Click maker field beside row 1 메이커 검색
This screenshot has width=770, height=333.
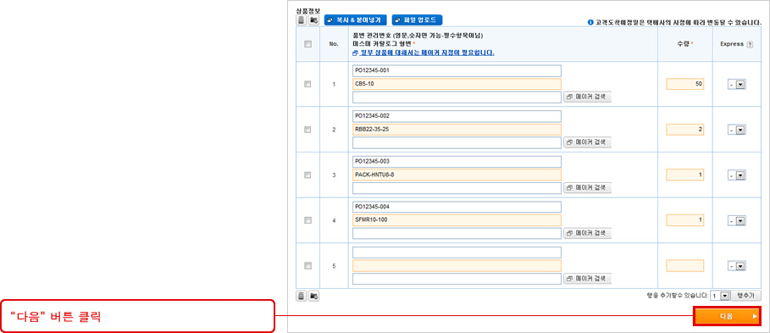(457, 97)
